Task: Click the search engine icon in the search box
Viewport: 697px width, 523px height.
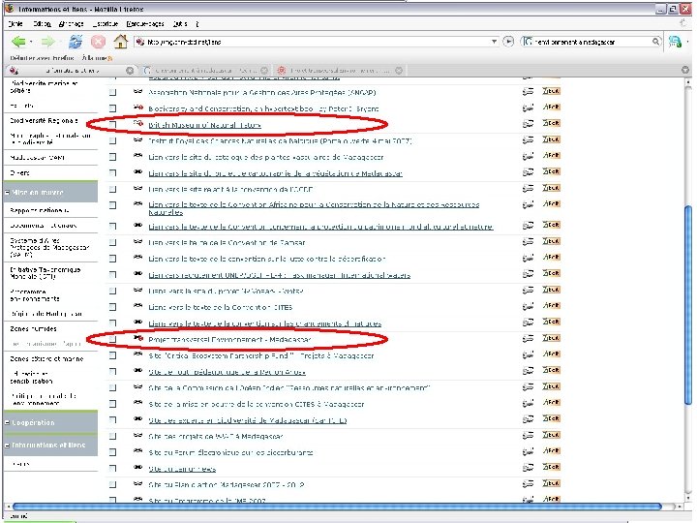Action: pos(528,42)
